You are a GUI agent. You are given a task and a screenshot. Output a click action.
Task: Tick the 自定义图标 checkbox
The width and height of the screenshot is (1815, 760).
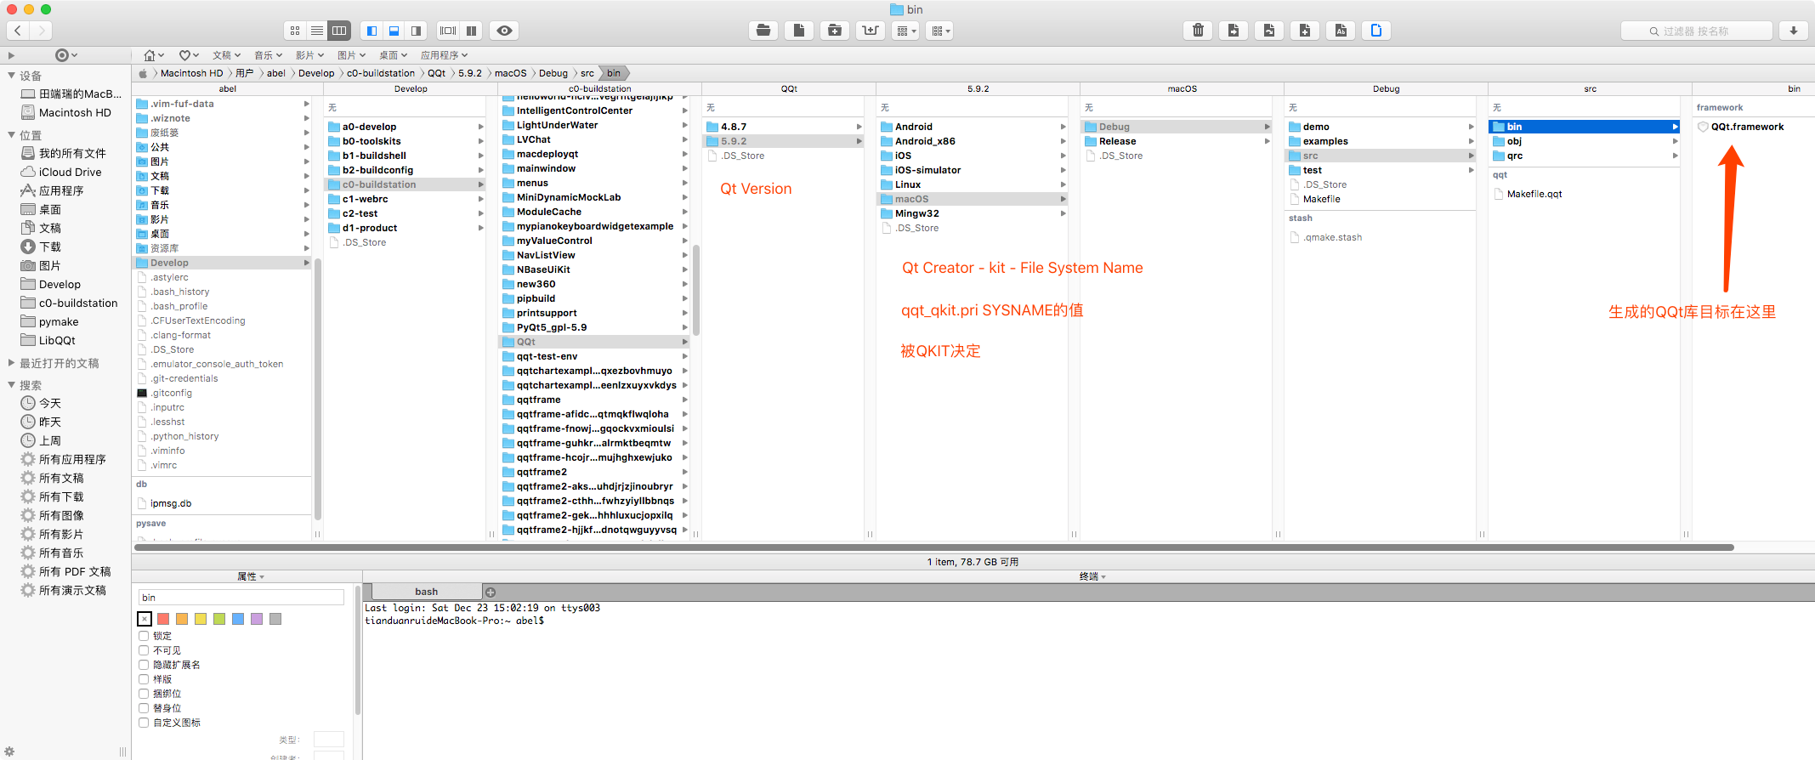pyautogui.click(x=144, y=723)
